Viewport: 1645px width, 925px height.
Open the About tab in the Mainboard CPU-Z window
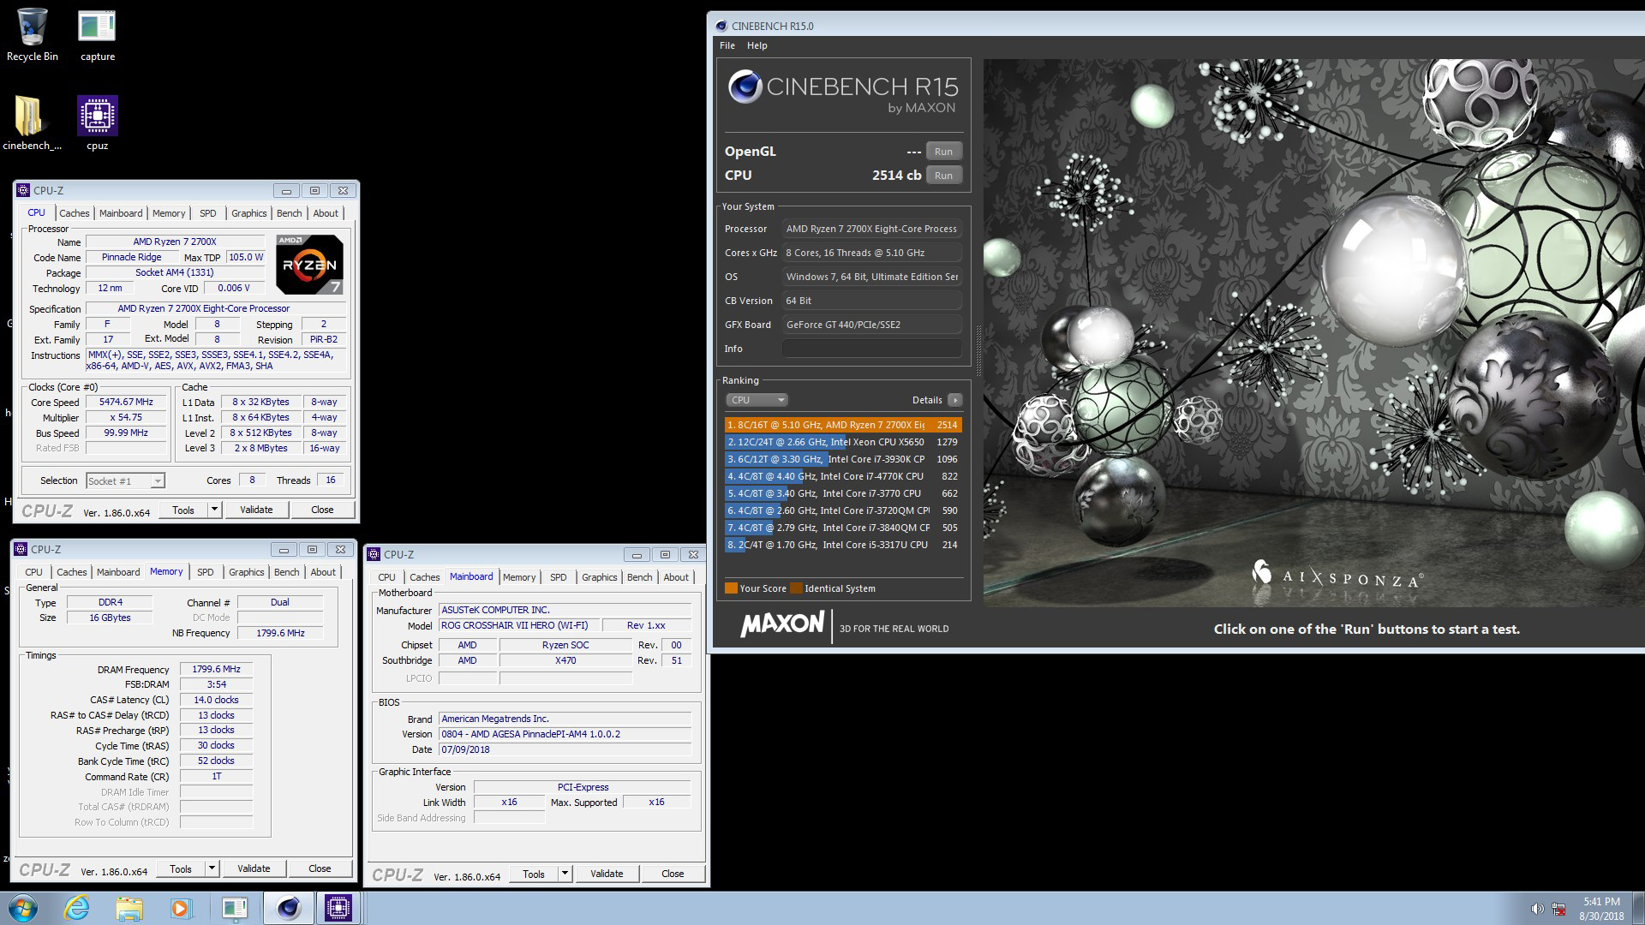point(676,577)
